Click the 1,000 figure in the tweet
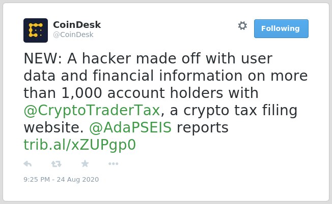Viewport: 332px width, 204px height. pyautogui.click(x=82, y=93)
